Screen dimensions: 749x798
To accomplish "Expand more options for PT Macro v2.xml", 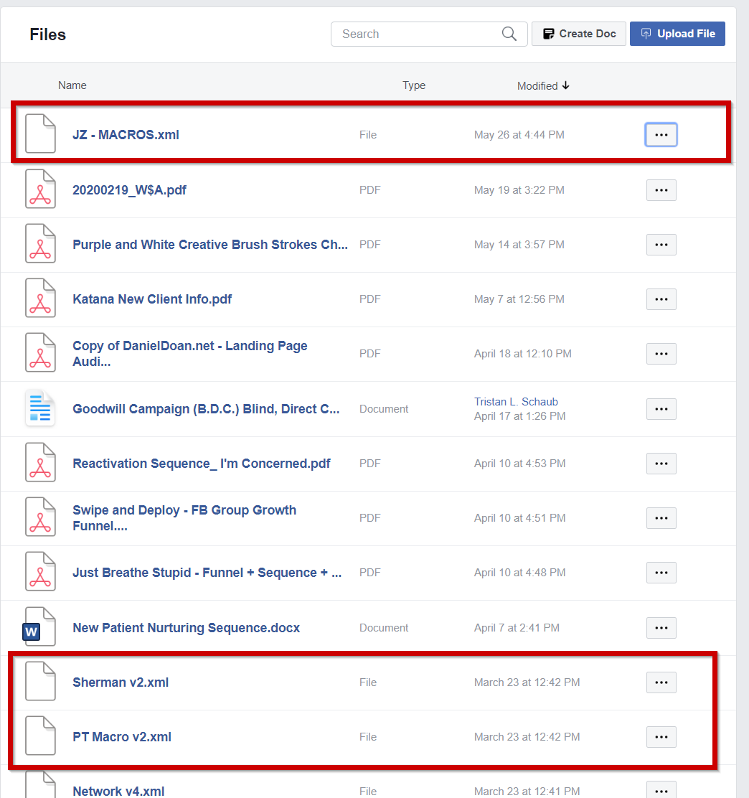I will [661, 736].
